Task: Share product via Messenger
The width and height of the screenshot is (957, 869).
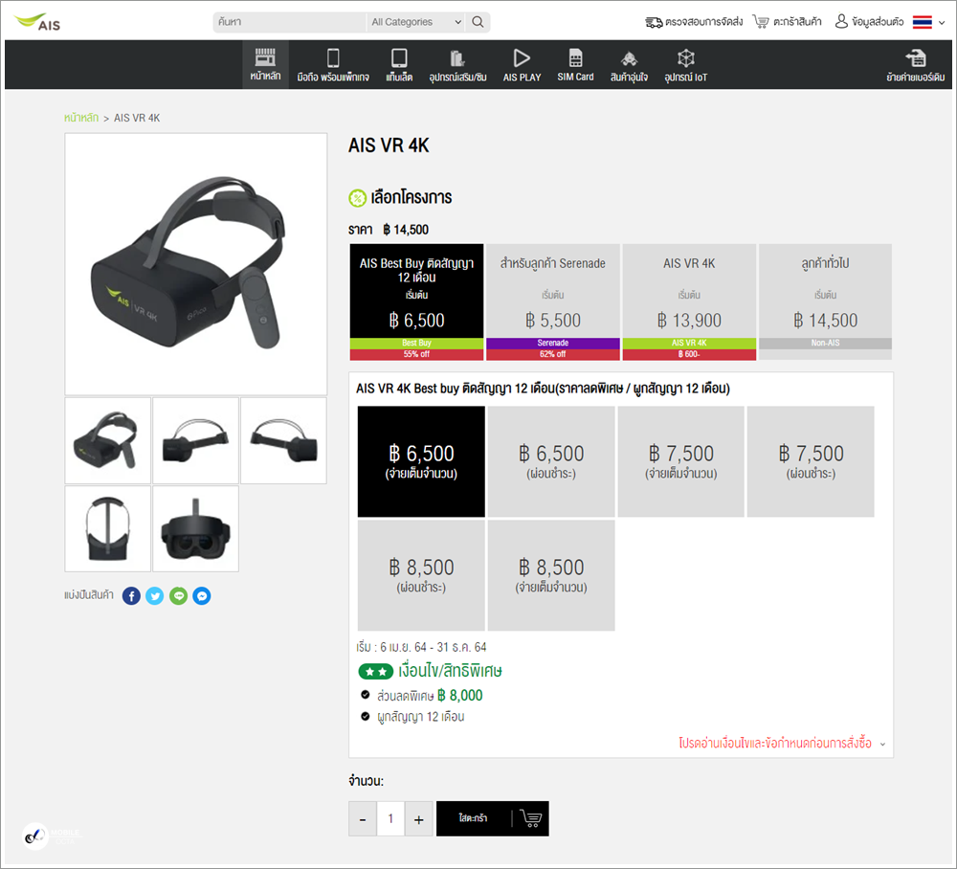Action: (x=202, y=595)
